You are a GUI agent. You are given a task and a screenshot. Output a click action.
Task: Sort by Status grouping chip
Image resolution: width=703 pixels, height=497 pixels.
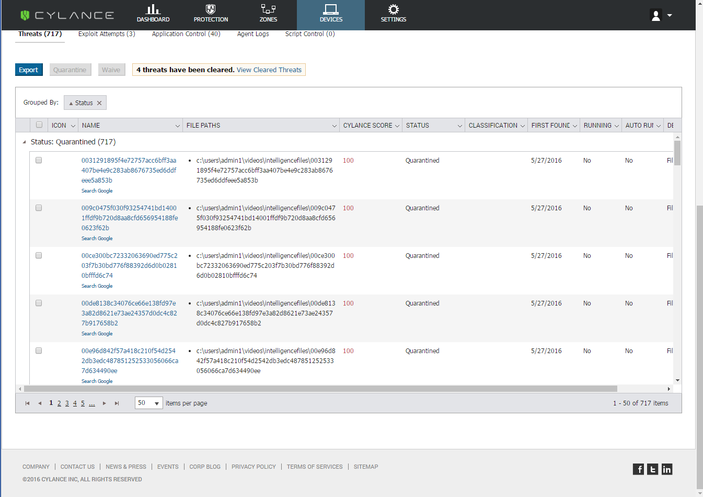click(x=80, y=103)
